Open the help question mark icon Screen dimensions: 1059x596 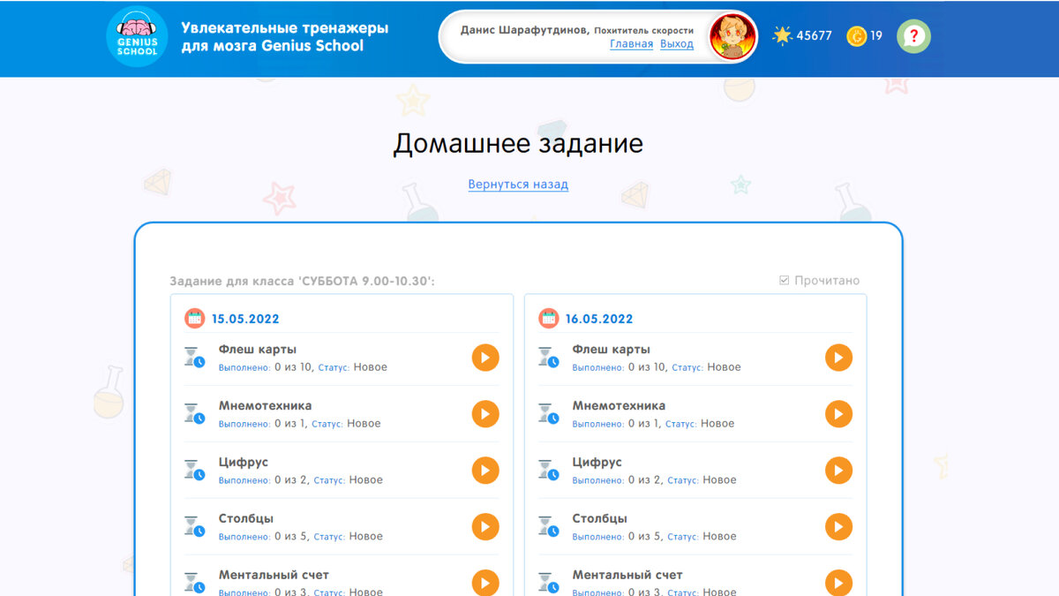913,36
